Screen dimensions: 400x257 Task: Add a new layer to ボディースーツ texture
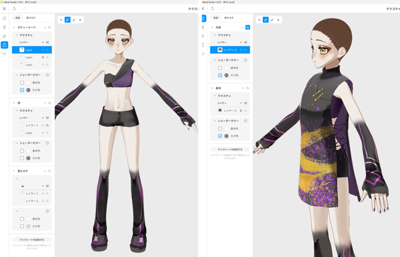43,42
